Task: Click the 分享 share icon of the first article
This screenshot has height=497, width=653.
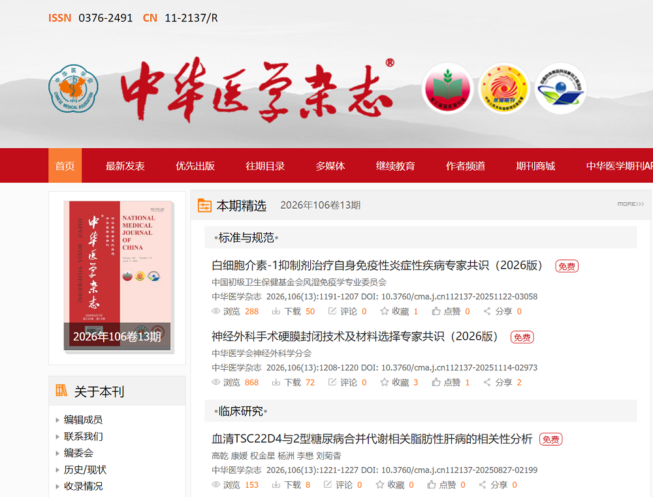Action: 486,311
